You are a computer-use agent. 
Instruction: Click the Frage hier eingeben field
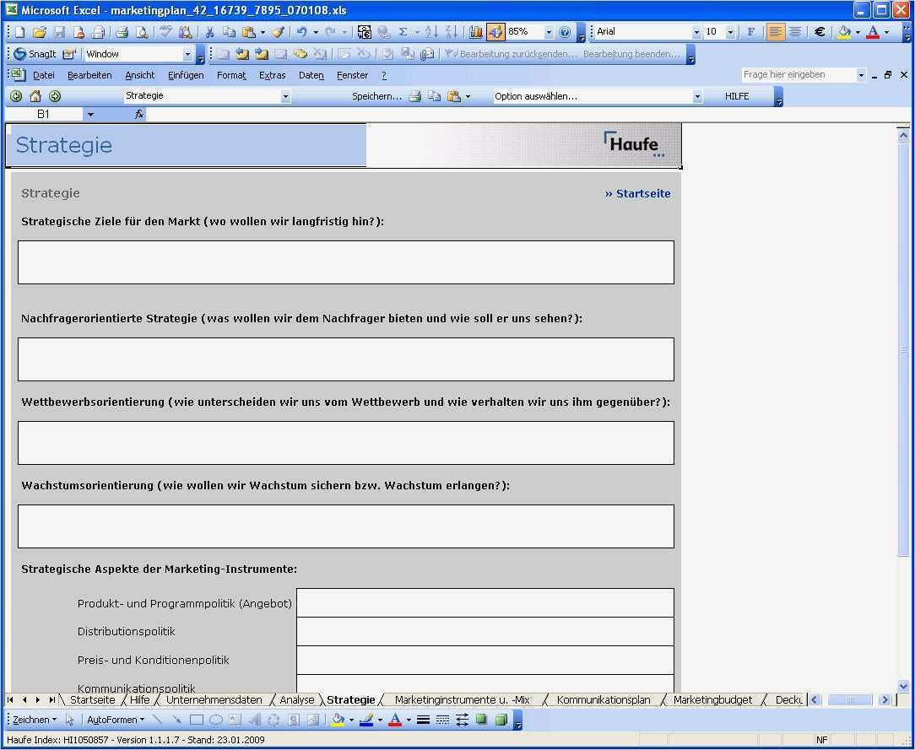pyautogui.click(x=799, y=74)
